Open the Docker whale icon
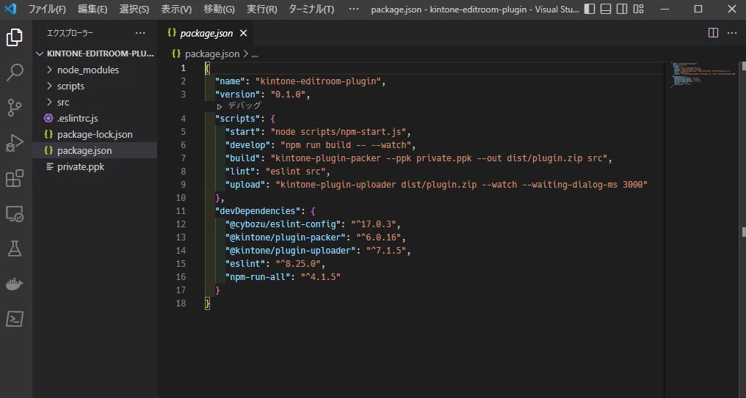This screenshot has width=746, height=398. tap(14, 284)
